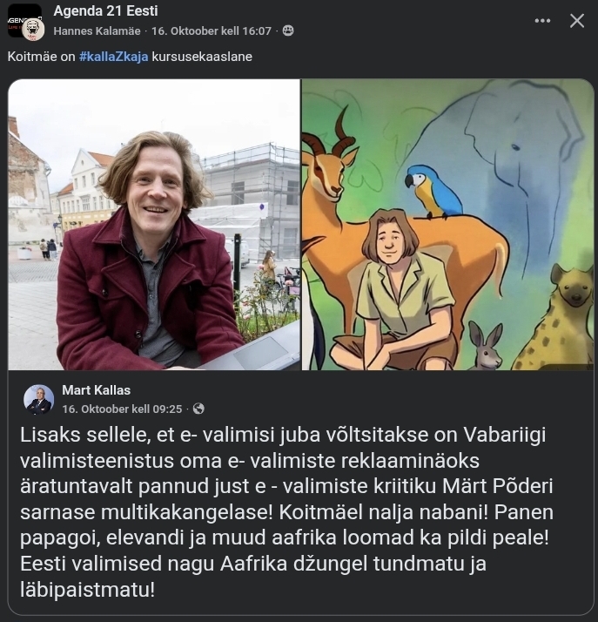Open Mart Kallas's profile name link
Image resolution: width=598 pixels, height=622 pixels.
96,389
